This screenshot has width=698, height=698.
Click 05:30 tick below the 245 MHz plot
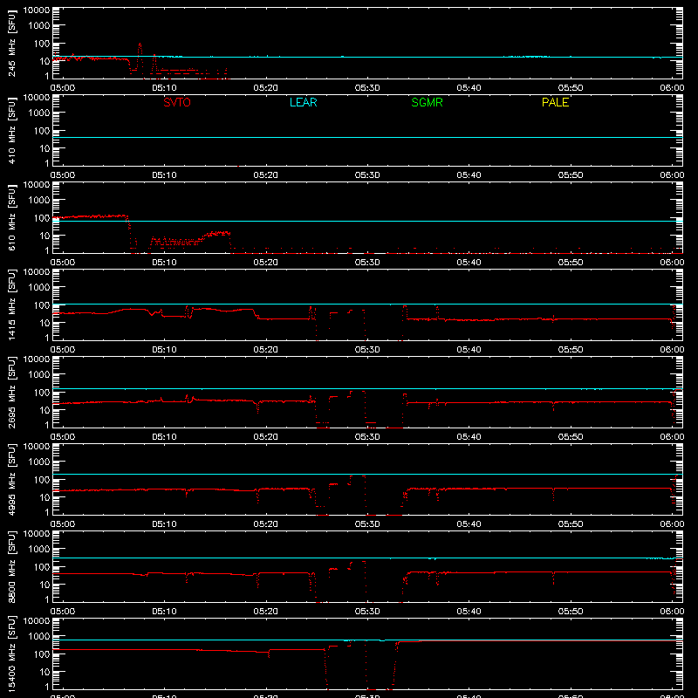(367, 88)
